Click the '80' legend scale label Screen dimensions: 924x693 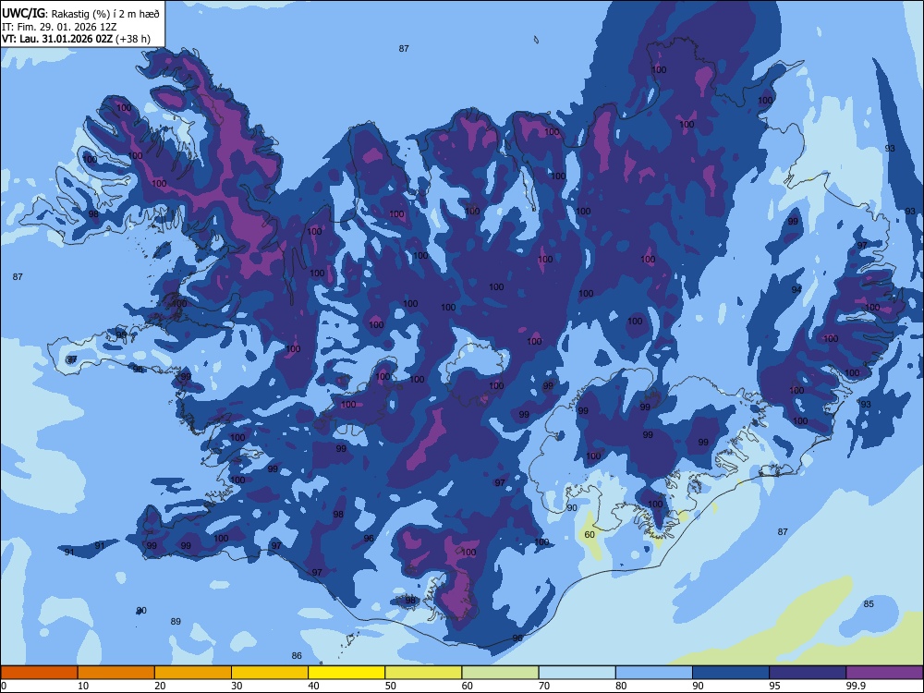(622, 686)
